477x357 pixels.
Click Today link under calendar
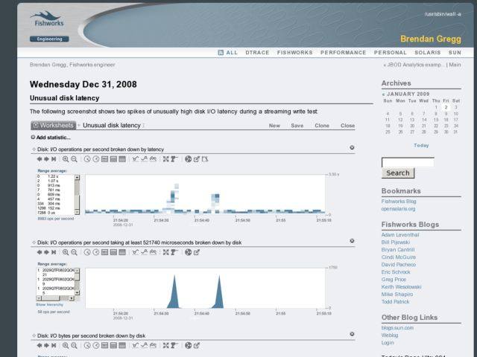point(421,146)
